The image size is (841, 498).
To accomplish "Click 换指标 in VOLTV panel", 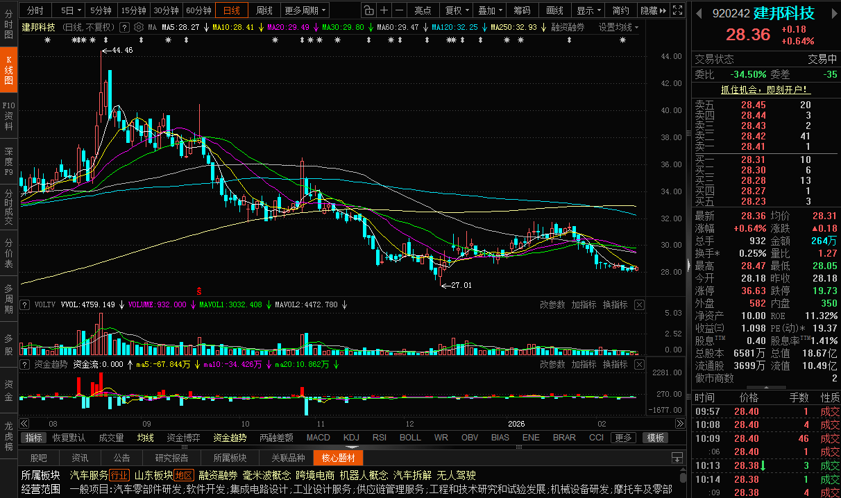I will 615,304.
